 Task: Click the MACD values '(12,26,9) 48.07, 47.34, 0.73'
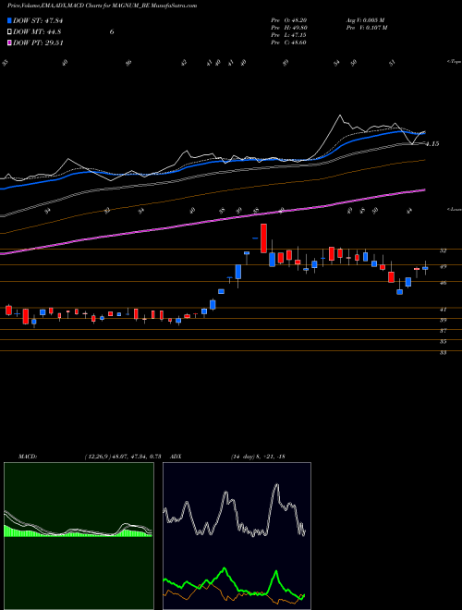(123, 457)
